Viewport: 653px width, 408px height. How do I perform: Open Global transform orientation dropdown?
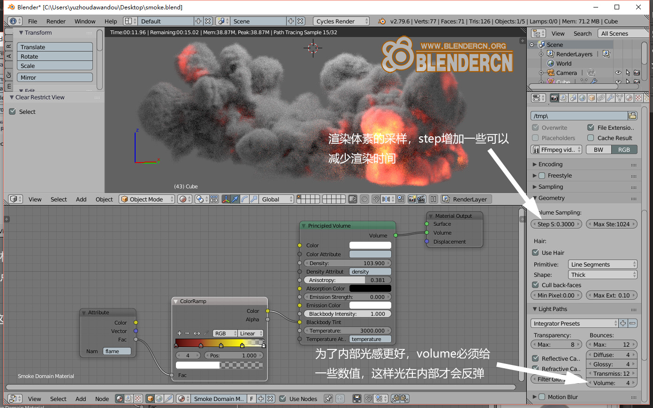276,199
